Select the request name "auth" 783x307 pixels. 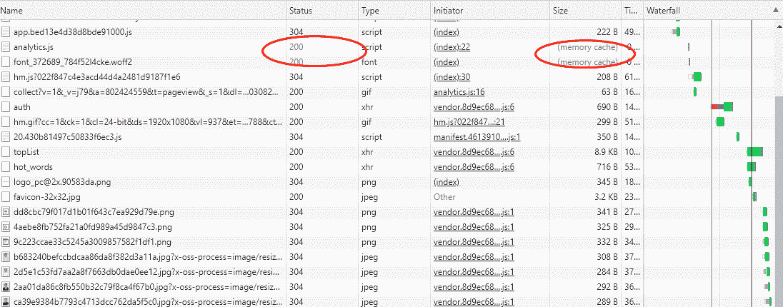point(22,107)
